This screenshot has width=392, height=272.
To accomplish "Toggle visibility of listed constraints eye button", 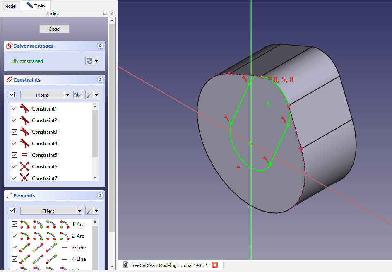I will 77,95.
